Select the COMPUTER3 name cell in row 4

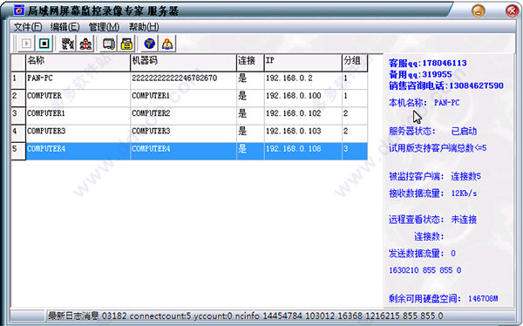pyautogui.click(x=78, y=133)
